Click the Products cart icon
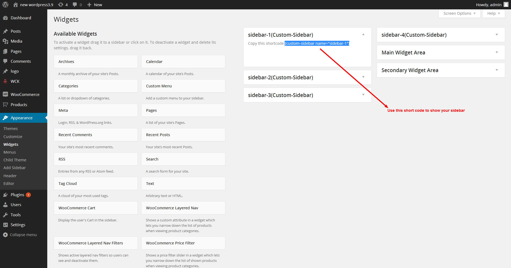 point(5,105)
